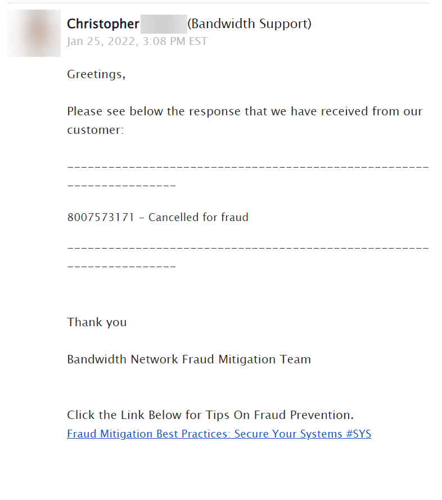
Task: Click 'Click the Link Below for Tips' text
Action: click(x=210, y=415)
